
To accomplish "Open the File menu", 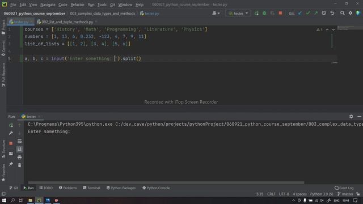I will pyautogui.click(x=13, y=5).
